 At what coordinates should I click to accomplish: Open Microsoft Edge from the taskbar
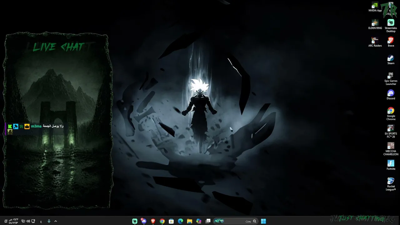click(x=180, y=221)
